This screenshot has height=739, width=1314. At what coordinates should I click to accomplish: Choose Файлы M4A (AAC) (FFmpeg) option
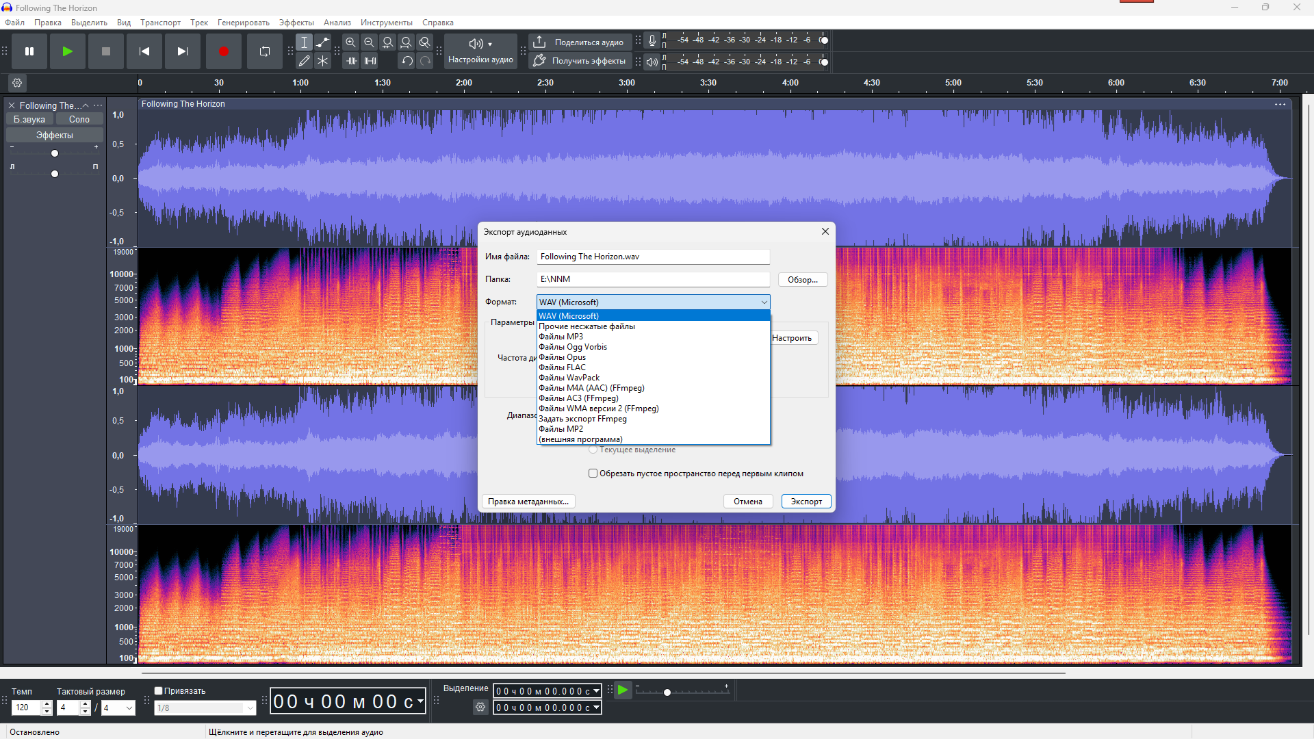(x=654, y=388)
